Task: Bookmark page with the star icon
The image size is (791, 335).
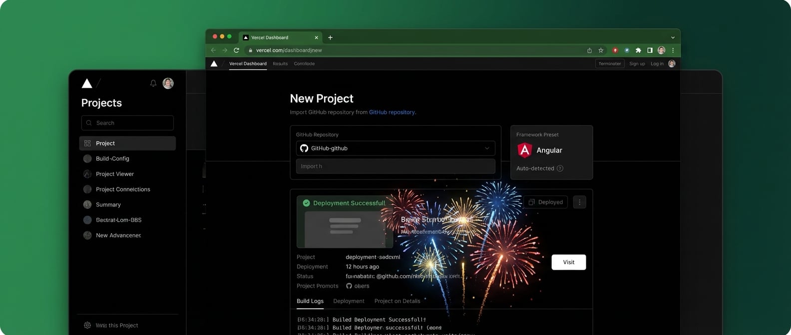Action: [601, 50]
